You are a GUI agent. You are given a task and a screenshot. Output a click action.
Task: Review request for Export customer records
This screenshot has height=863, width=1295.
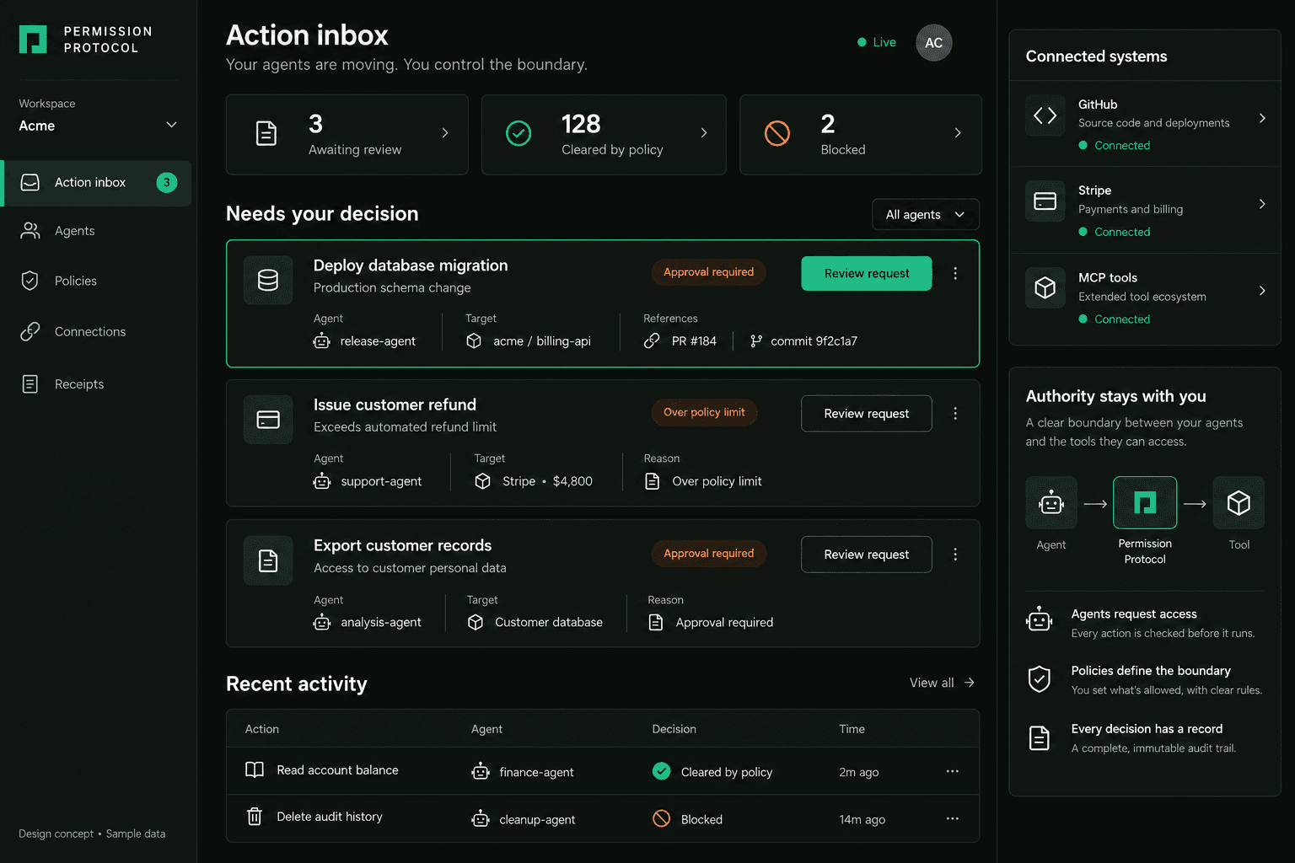click(x=867, y=555)
